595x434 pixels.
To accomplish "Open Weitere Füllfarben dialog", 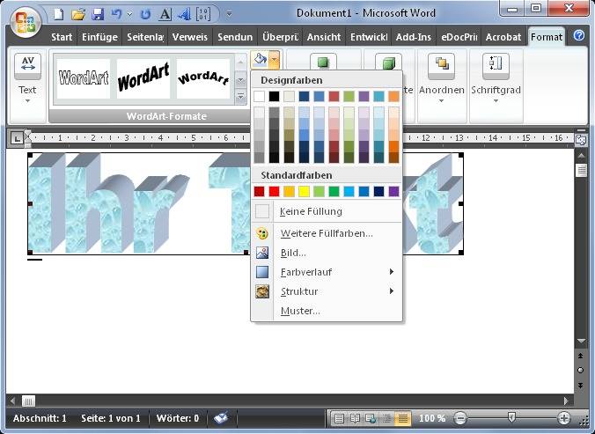I will click(326, 233).
